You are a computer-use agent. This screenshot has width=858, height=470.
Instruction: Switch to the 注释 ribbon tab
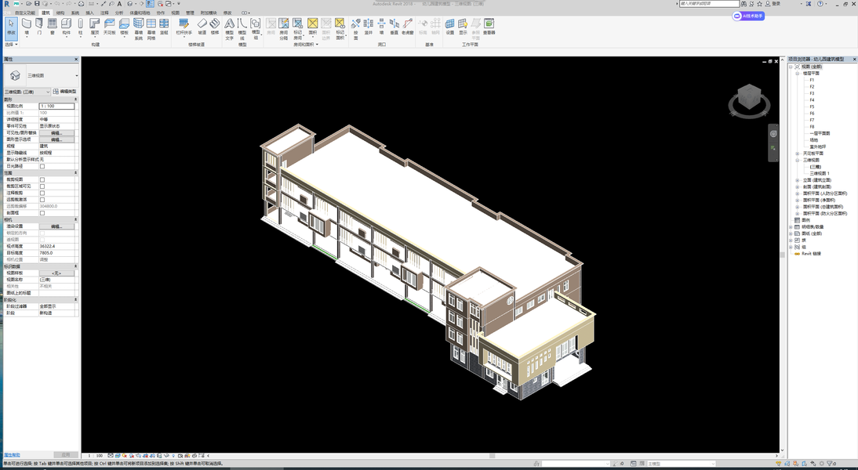(104, 13)
